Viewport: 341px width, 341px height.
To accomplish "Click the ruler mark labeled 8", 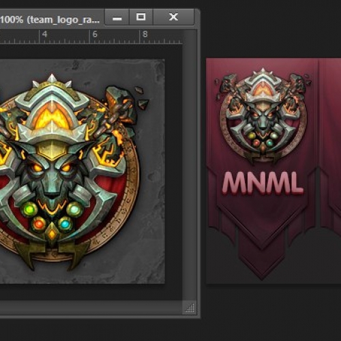I will (x=145, y=34).
